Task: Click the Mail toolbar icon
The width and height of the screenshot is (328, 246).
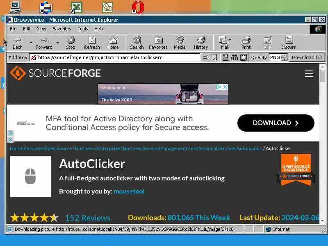Action: point(224,43)
